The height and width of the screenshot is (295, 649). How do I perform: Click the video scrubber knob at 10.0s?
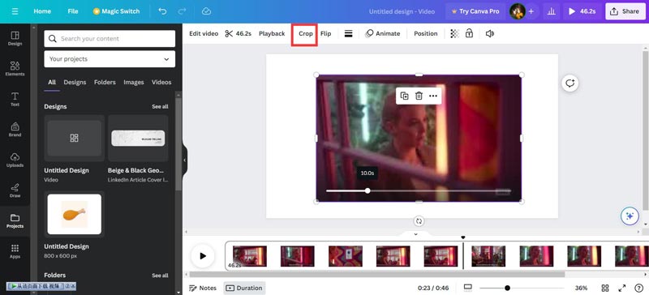(x=367, y=190)
